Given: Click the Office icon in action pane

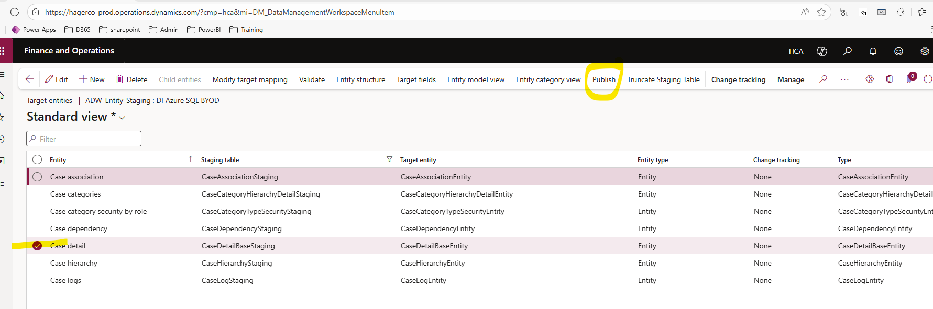Looking at the screenshot, I should coord(889,79).
